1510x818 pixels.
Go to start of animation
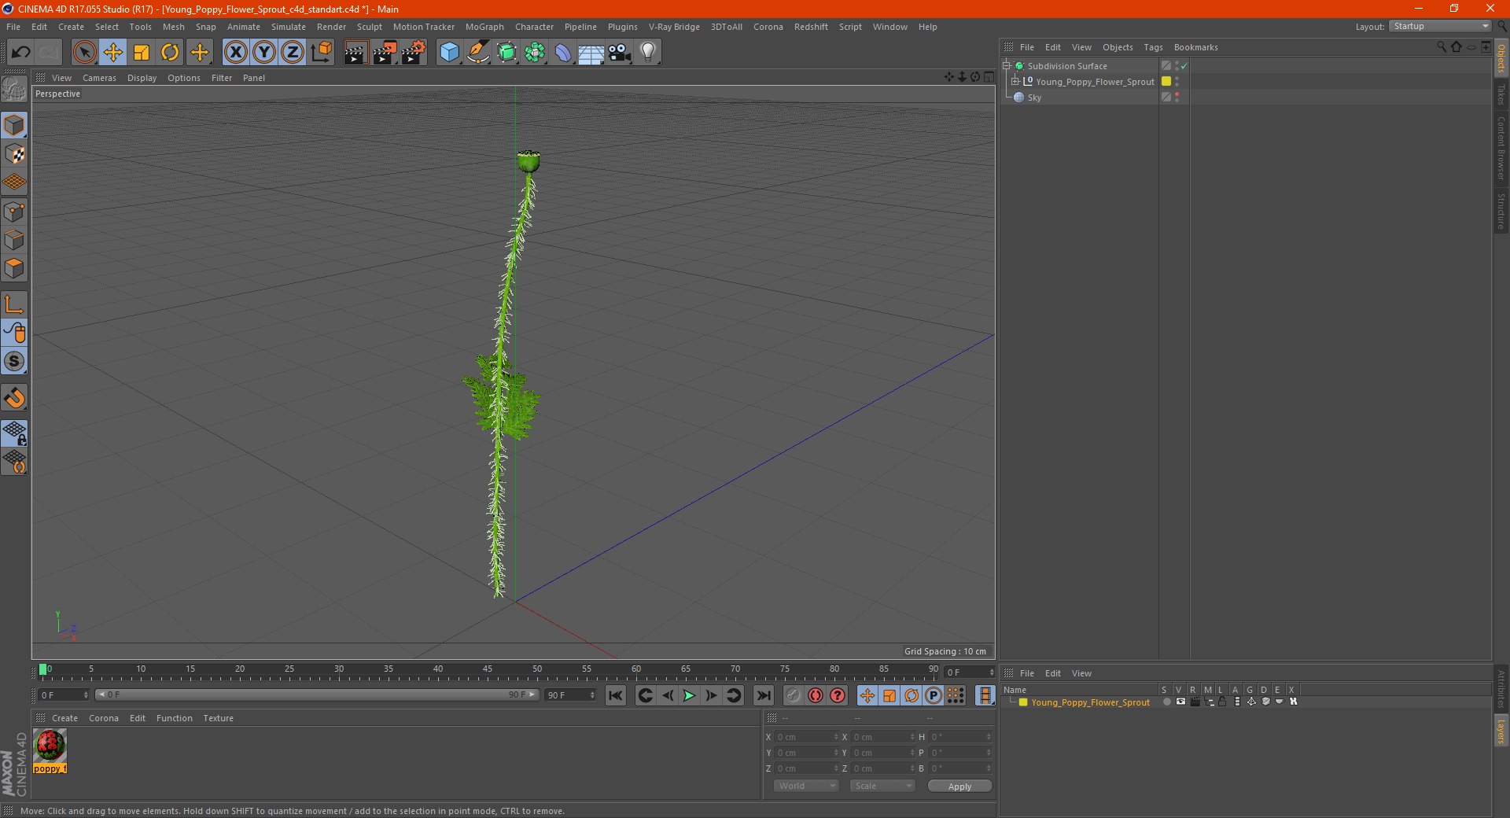[616, 695]
